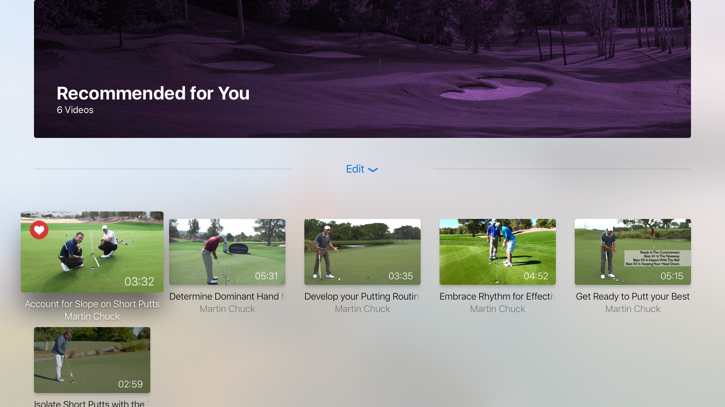Open Get Ready to Putt your Best thumbnail

pyautogui.click(x=633, y=252)
